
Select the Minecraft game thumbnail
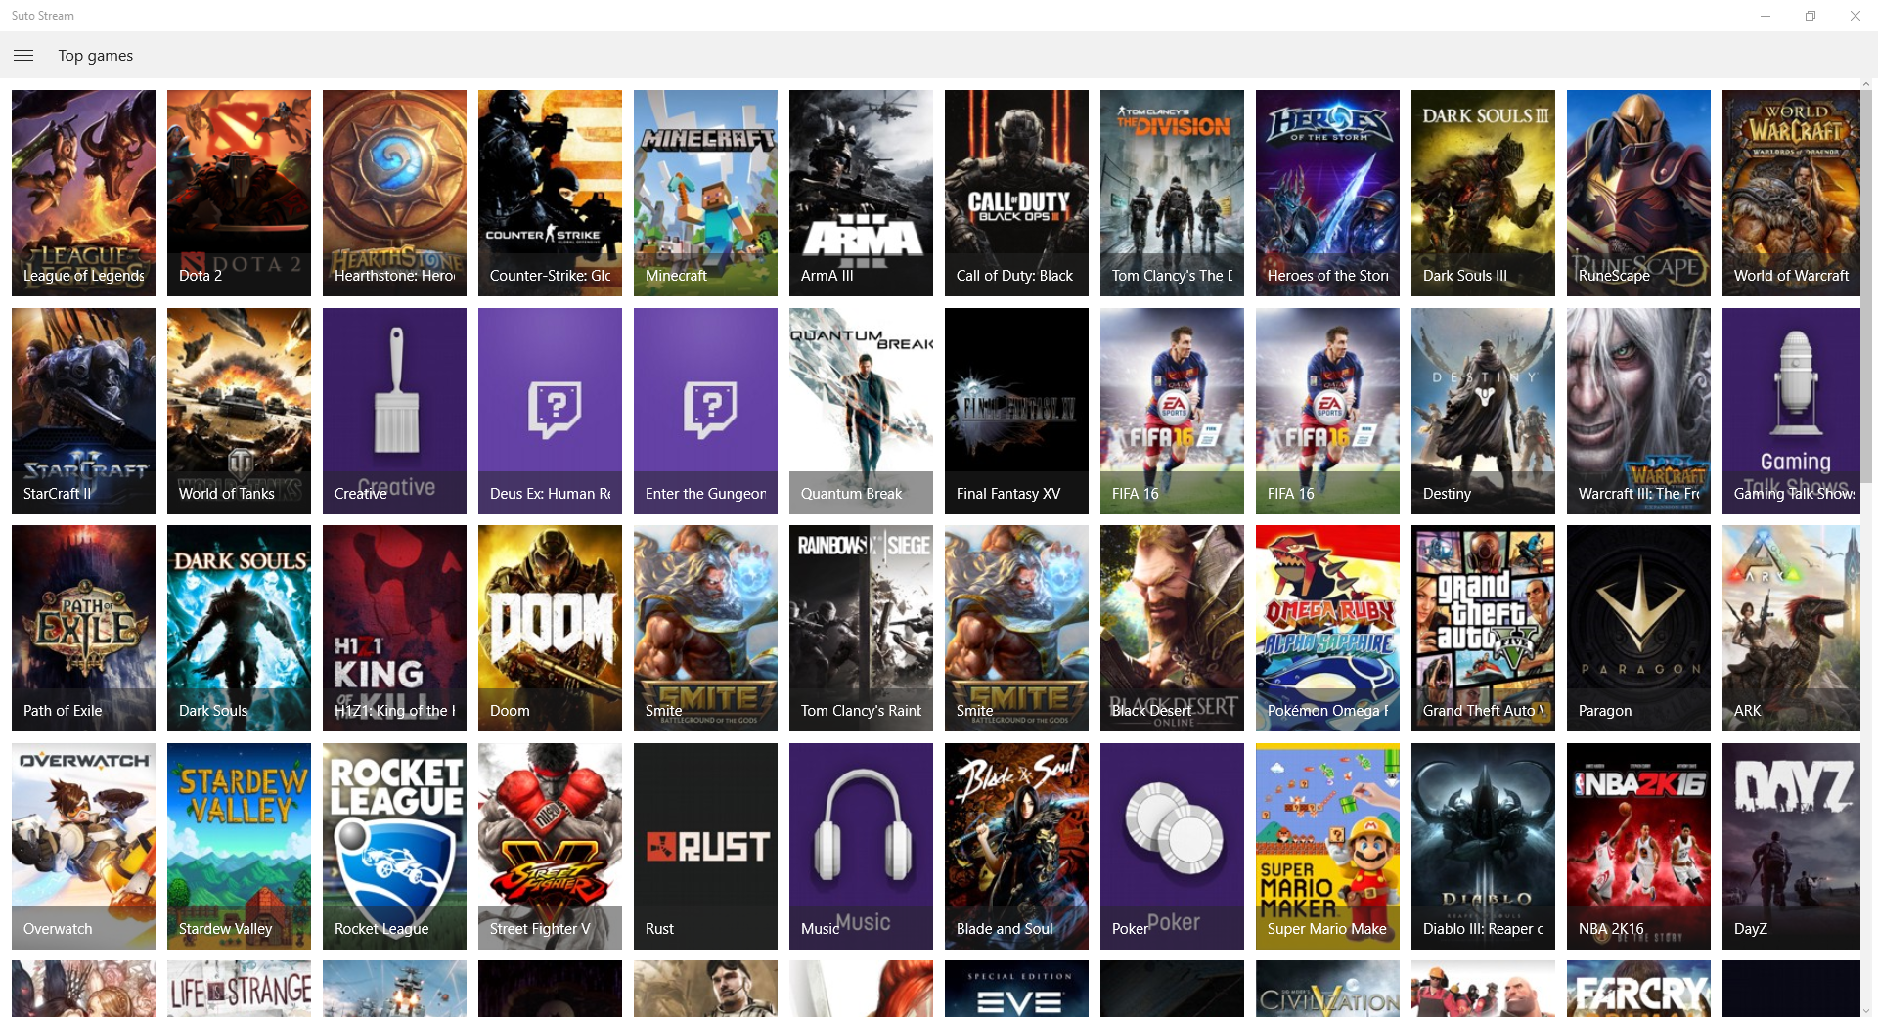coord(705,193)
